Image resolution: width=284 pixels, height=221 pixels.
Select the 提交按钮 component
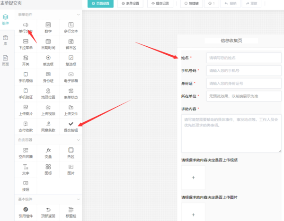tap(71, 127)
